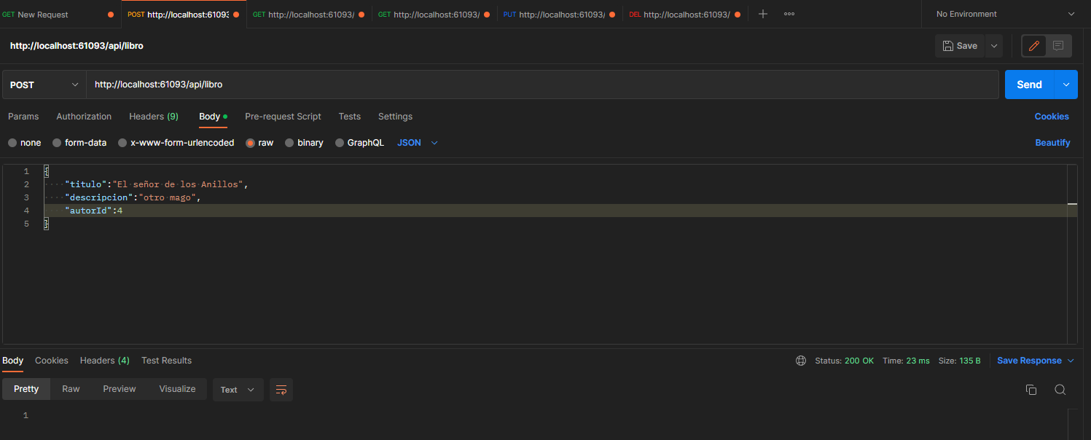Switch response view to Raw
The height and width of the screenshot is (440, 1091).
click(71, 389)
